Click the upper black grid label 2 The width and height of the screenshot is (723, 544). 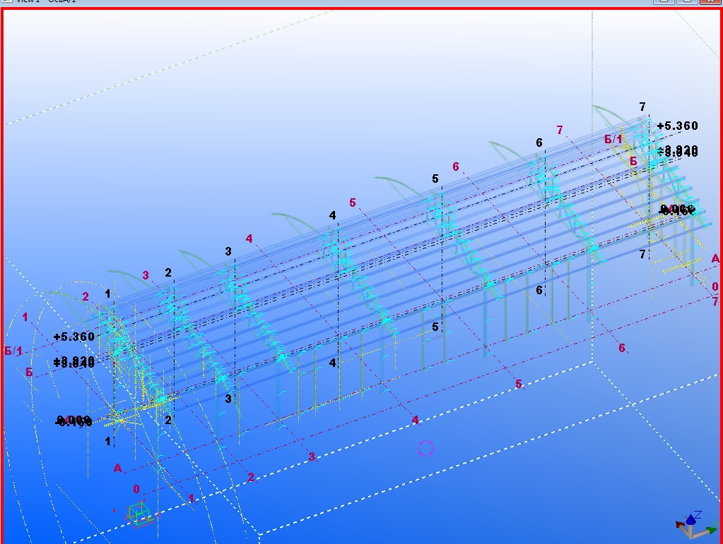coord(168,273)
